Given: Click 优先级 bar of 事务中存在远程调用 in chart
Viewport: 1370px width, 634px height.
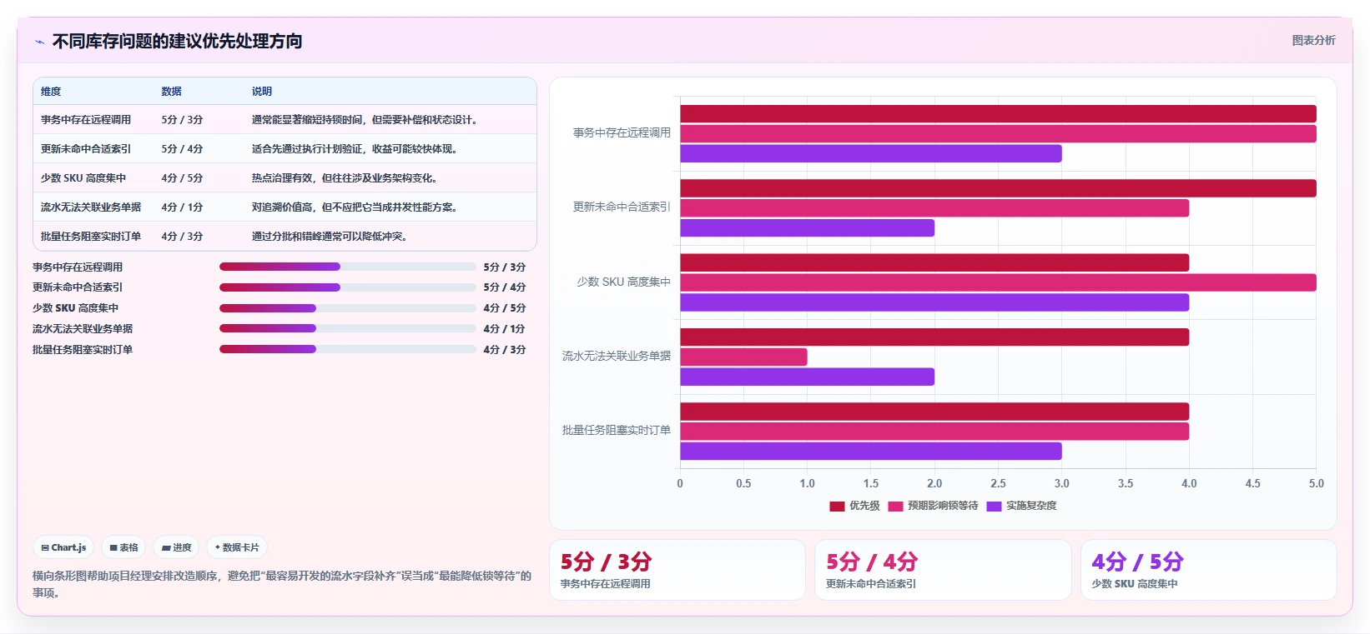Looking at the screenshot, I should pyautogui.click(x=998, y=114).
